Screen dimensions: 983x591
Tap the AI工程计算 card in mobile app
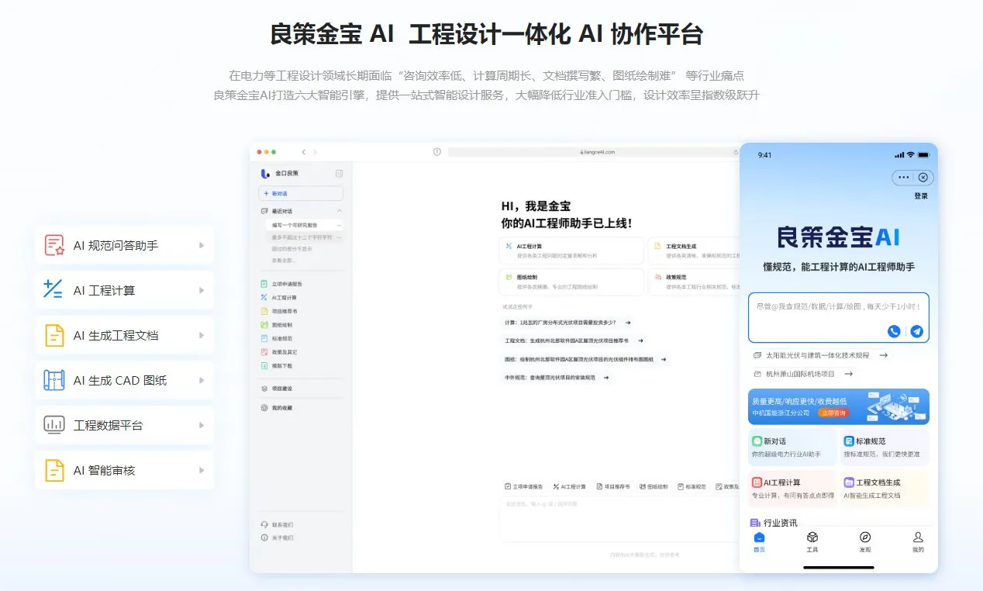tap(792, 489)
